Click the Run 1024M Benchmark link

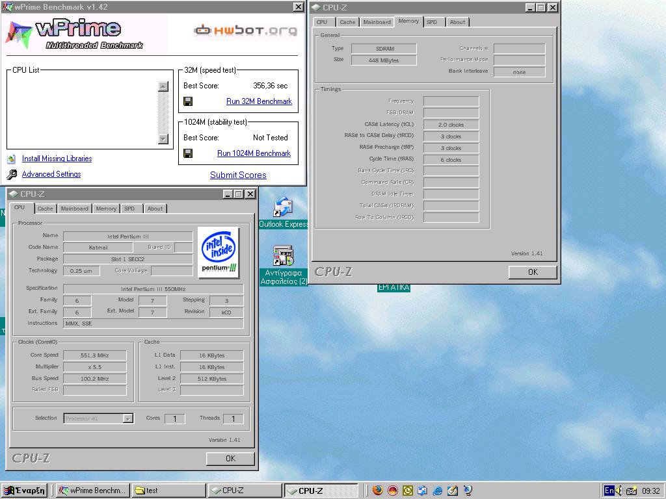(254, 153)
